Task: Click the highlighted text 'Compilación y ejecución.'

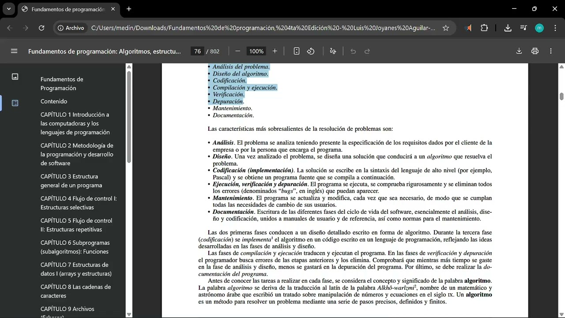Action: click(x=245, y=87)
